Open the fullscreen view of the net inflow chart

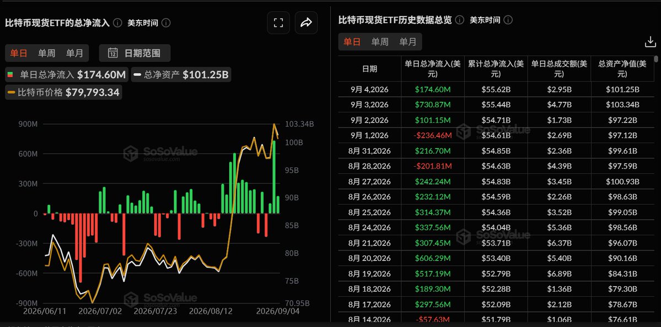tap(278, 23)
